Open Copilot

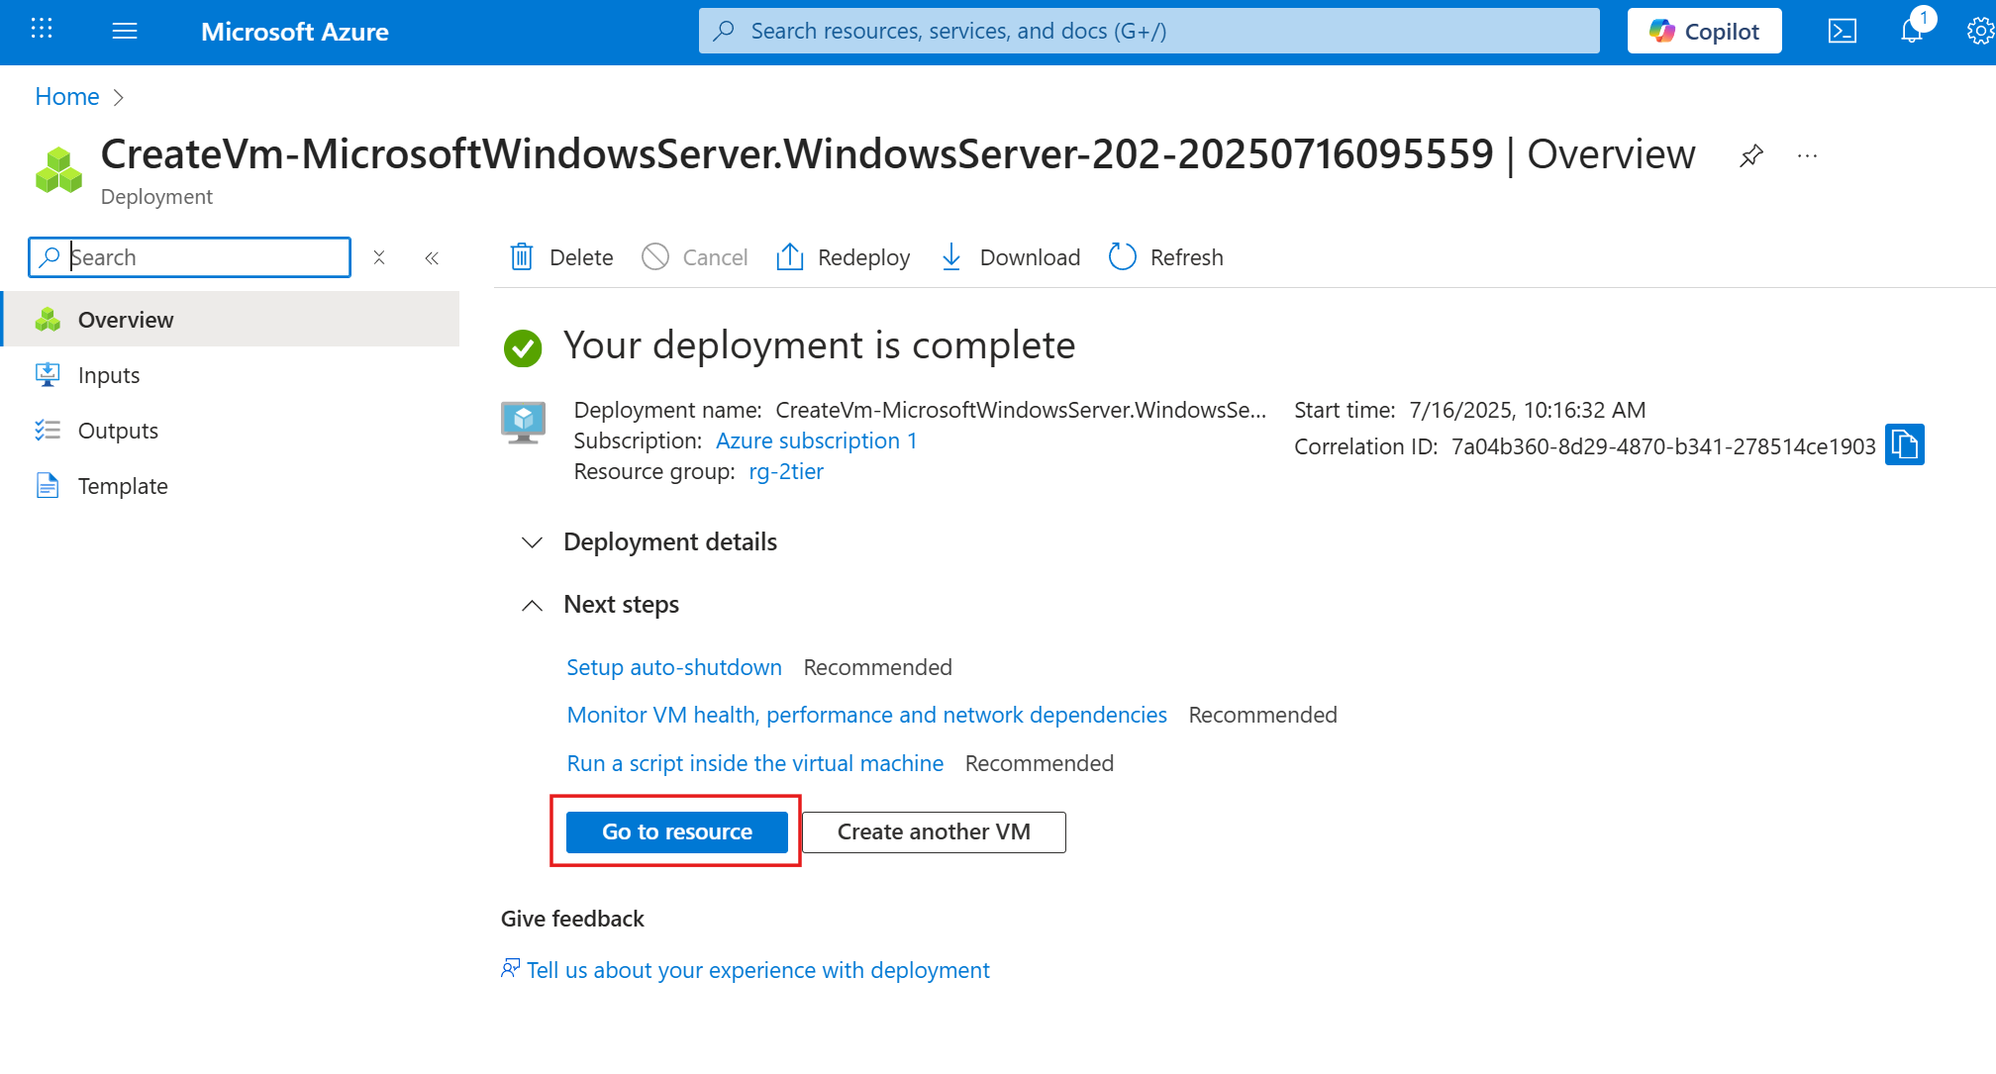click(x=1704, y=31)
